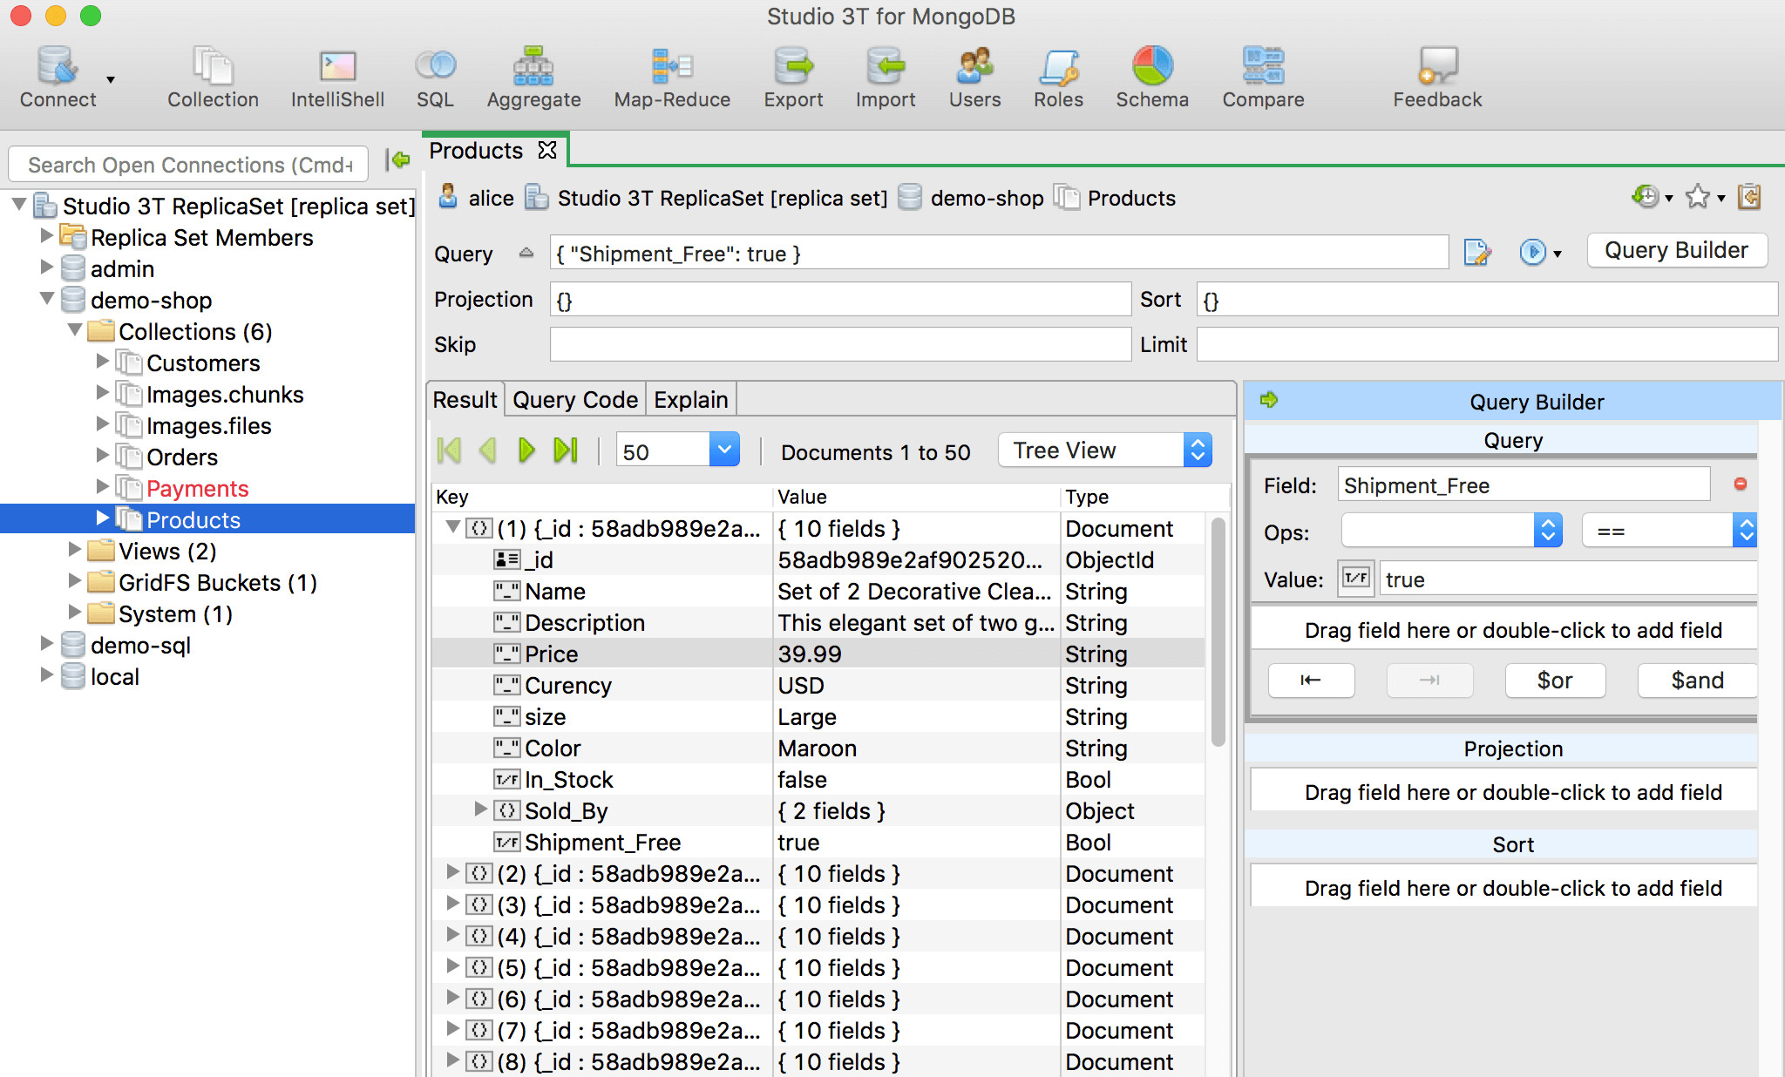Run the query with play button
Screen dimensions: 1785x1077
1531,253
